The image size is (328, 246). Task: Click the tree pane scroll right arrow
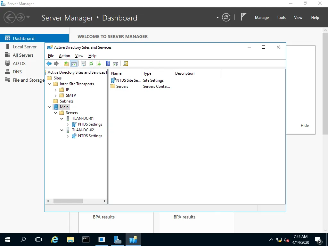coord(104,201)
